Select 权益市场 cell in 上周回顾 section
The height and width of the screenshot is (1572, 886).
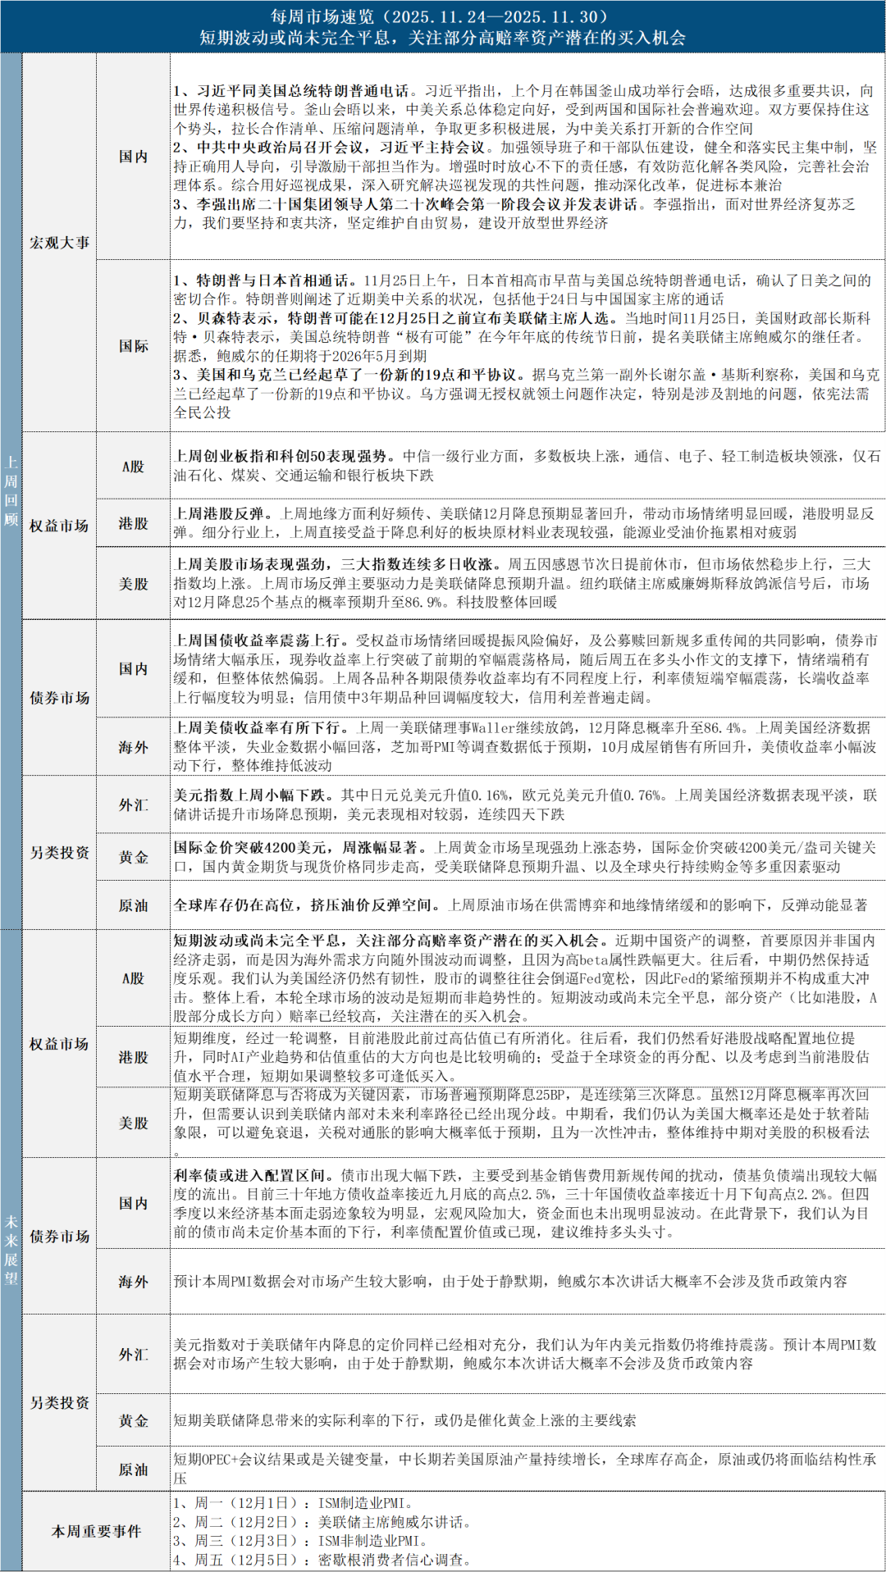tap(59, 526)
